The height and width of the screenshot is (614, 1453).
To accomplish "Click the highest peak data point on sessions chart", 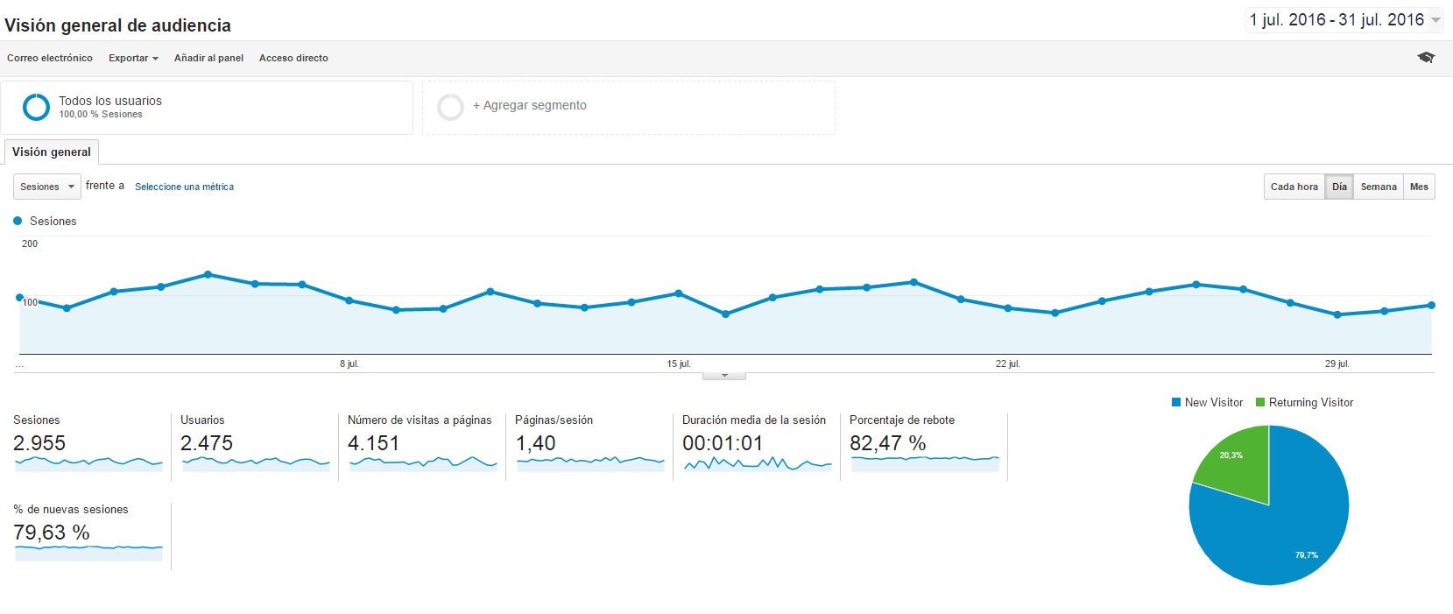I will pos(208,274).
